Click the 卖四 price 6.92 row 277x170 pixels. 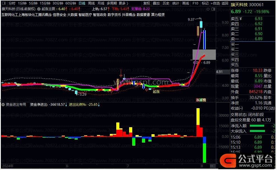(x=252, y=24)
